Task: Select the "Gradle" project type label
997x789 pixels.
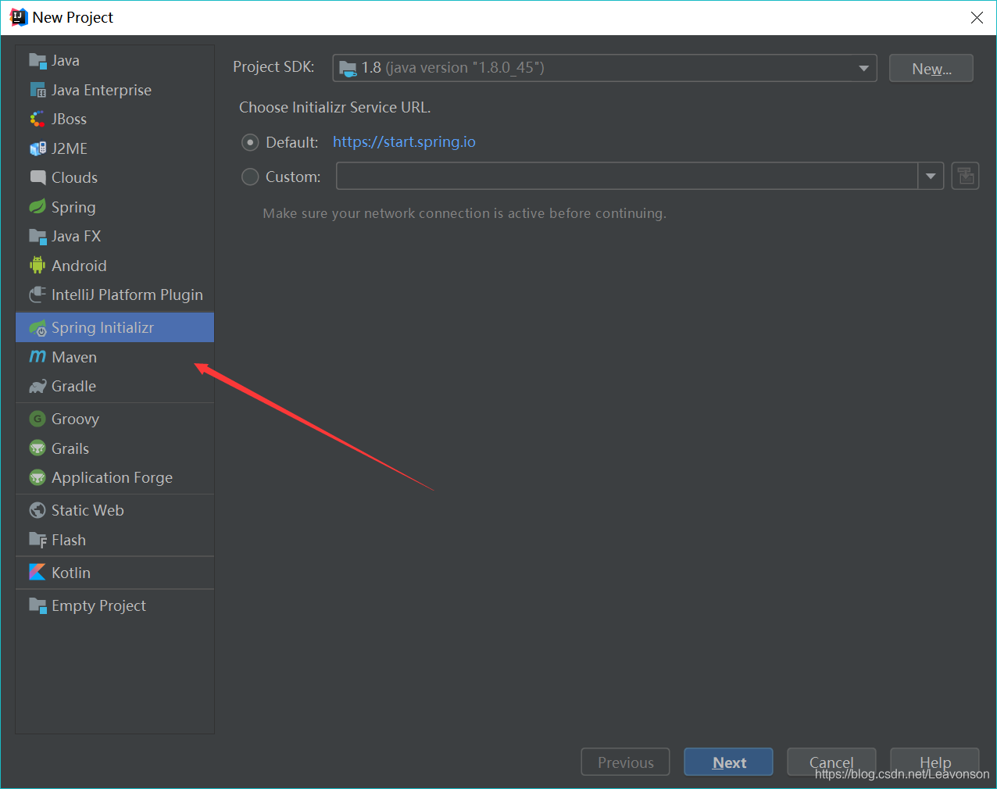Action: coord(73,386)
